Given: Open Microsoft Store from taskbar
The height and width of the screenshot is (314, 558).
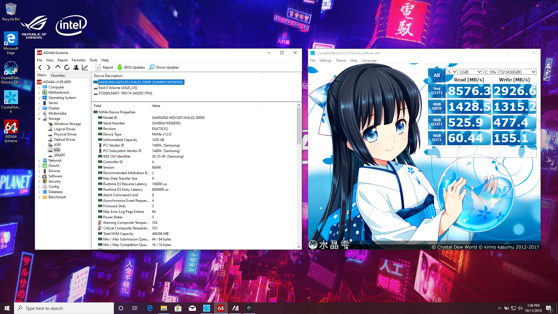Looking at the screenshot, I should (x=178, y=308).
